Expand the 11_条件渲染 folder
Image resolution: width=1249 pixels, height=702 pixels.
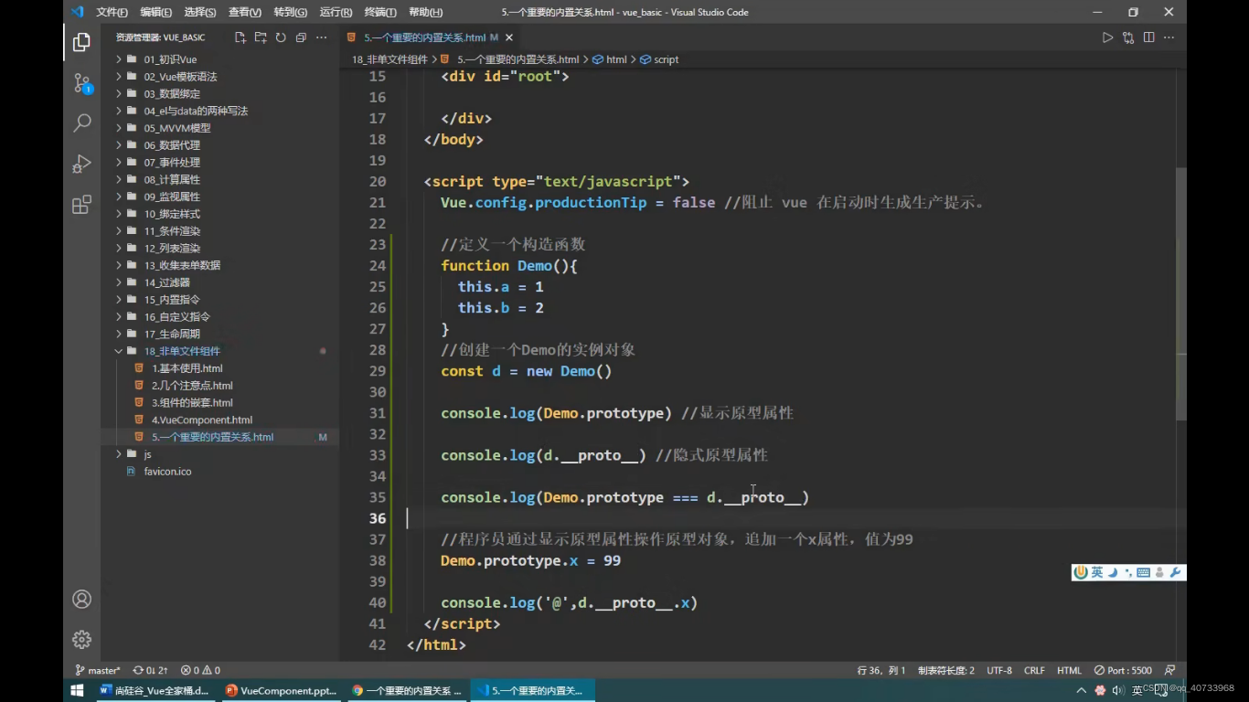click(219, 231)
